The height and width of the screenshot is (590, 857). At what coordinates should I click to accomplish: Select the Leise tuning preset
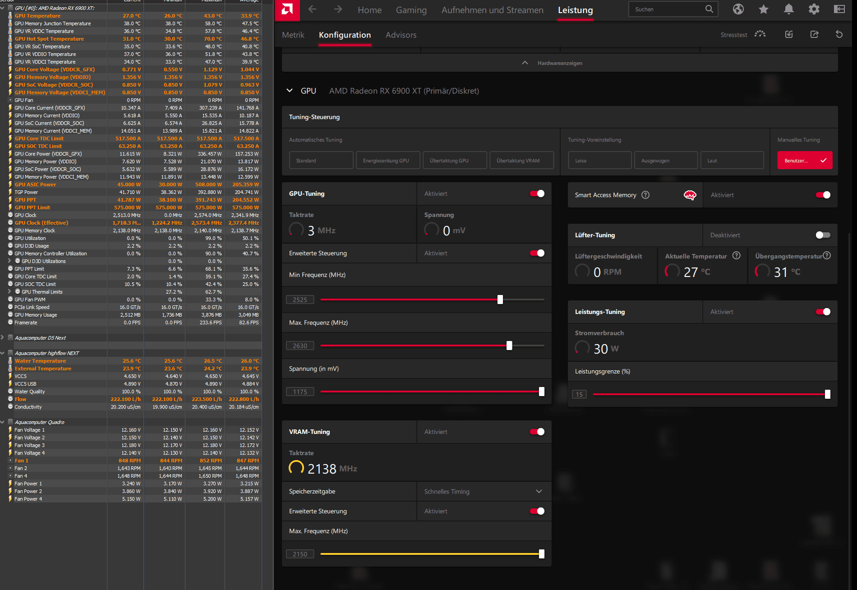(x=599, y=161)
